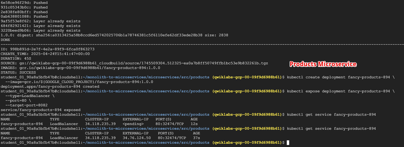The height and width of the screenshot is (147, 404).
Task: Click the cursor at the last shell prompt
Action: (288, 143)
